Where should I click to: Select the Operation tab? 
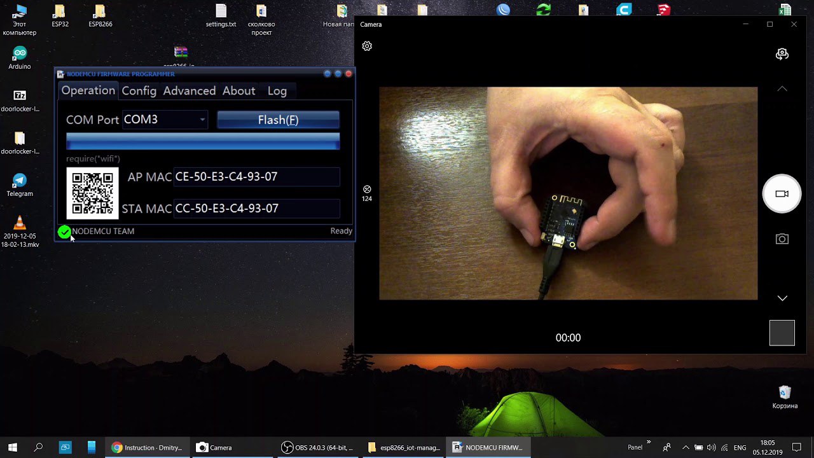pyautogui.click(x=88, y=90)
